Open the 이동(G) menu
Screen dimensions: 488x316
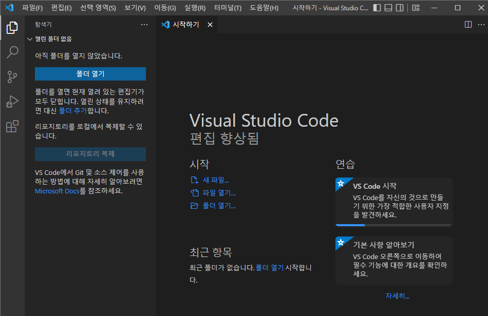click(x=165, y=8)
